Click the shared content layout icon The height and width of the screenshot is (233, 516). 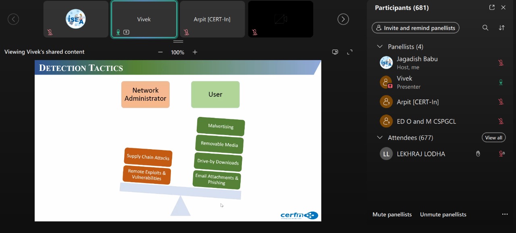coord(335,52)
